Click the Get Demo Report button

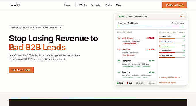pyautogui.click(x=175, y=5)
